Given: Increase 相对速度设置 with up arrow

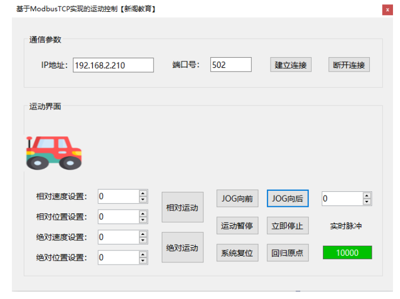Looking at the screenshot, I should 143,193.
